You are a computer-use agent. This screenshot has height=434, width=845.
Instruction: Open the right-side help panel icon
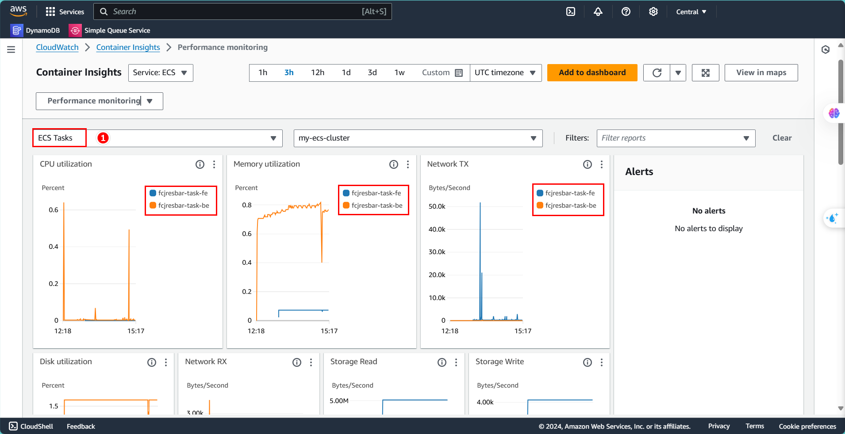(826, 49)
